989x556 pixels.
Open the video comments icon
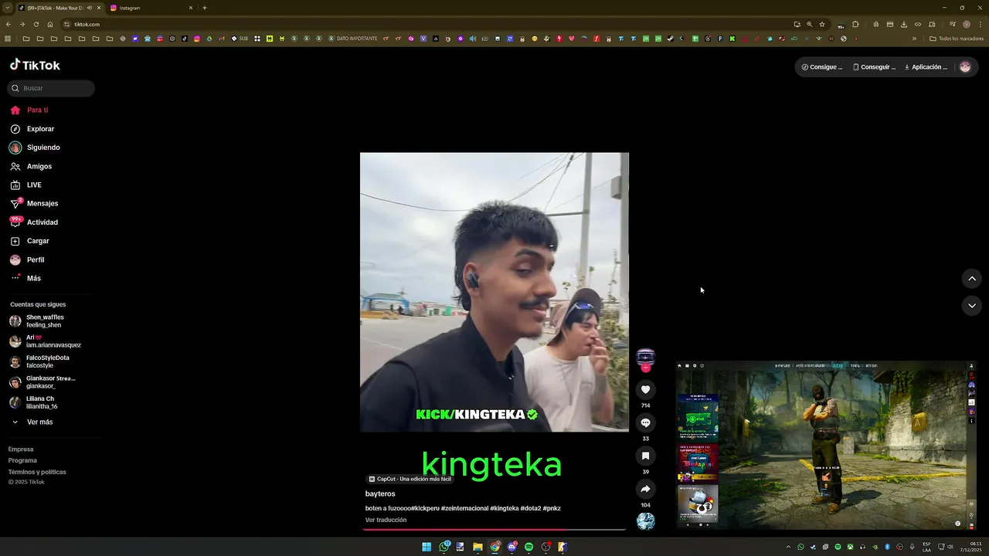pos(645,422)
